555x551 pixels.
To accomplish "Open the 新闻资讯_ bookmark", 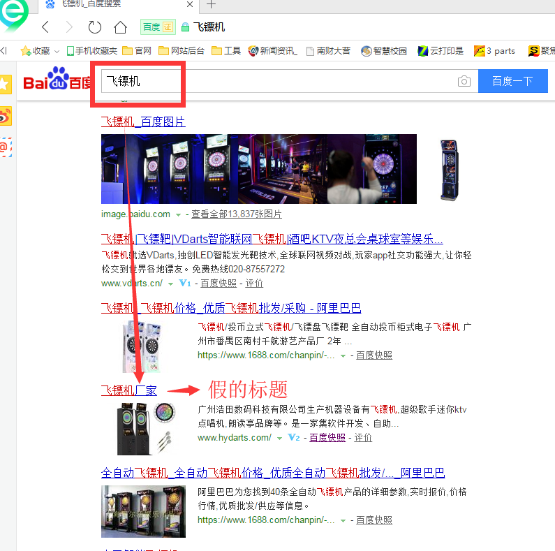I will [272, 51].
